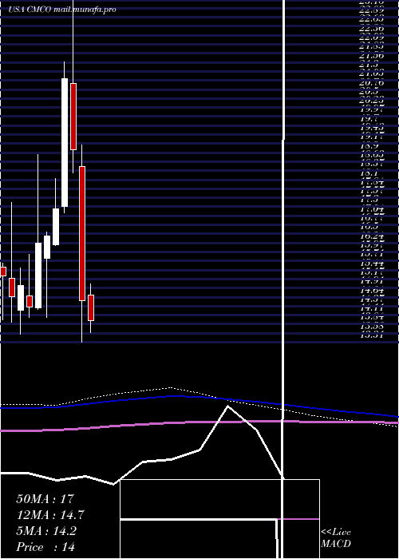Screen dimensions: 399x559
Task: Click the '12MA : 14.7' value
Action: coord(50,515)
